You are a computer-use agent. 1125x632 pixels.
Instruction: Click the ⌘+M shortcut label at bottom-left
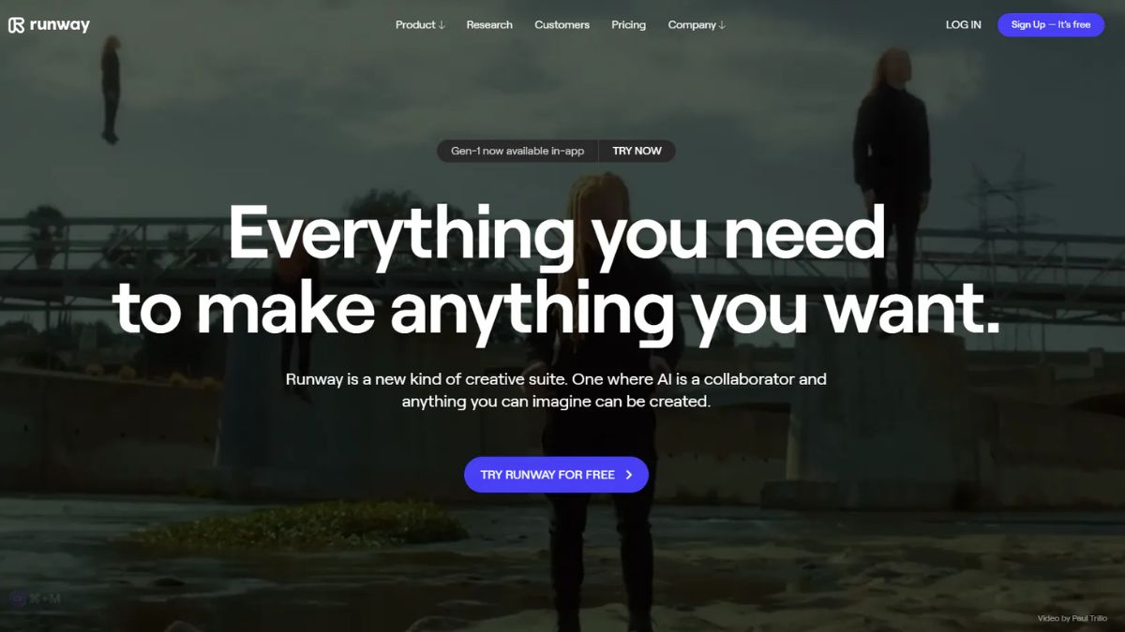pyautogui.click(x=47, y=599)
